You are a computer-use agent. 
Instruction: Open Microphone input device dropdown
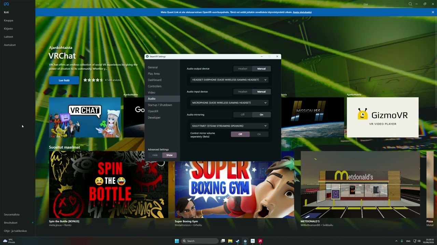(x=229, y=103)
